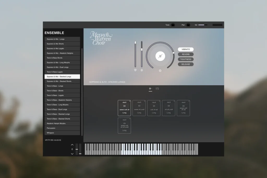Click the crossed-needle icon inside the big knob
The height and width of the screenshot is (178, 267).
tap(160, 56)
